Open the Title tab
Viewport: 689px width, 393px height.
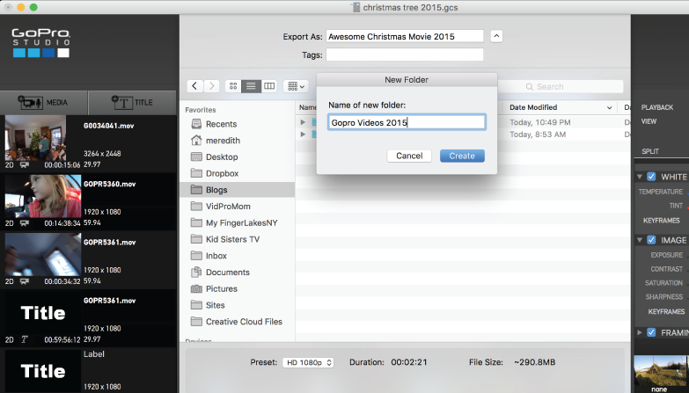coord(132,102)
